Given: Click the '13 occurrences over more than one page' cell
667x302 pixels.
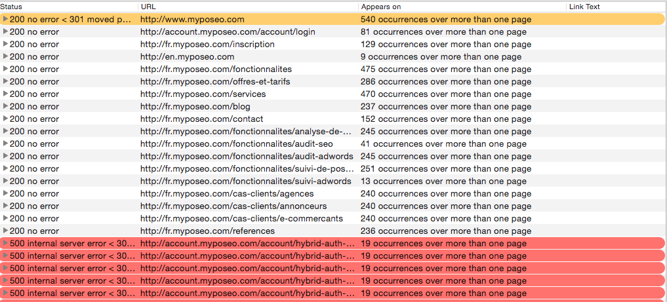Looking at the screenshot, I should pyautogui.click(x=443, y=181).
